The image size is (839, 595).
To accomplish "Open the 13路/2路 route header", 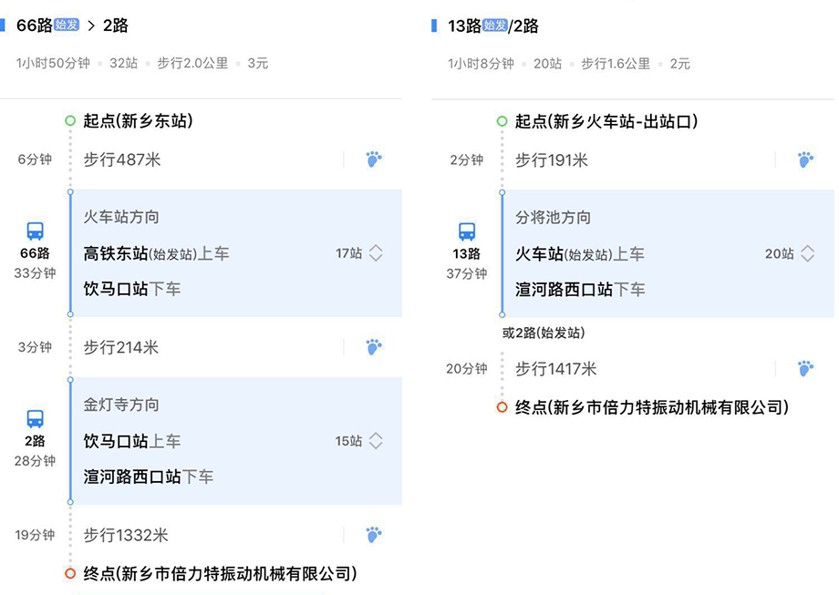I will point(492,26).
